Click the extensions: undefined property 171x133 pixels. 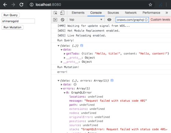click(x=87, y=109)
